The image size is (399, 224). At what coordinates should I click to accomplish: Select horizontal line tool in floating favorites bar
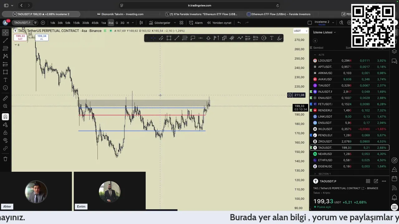[x=200, y=38]
